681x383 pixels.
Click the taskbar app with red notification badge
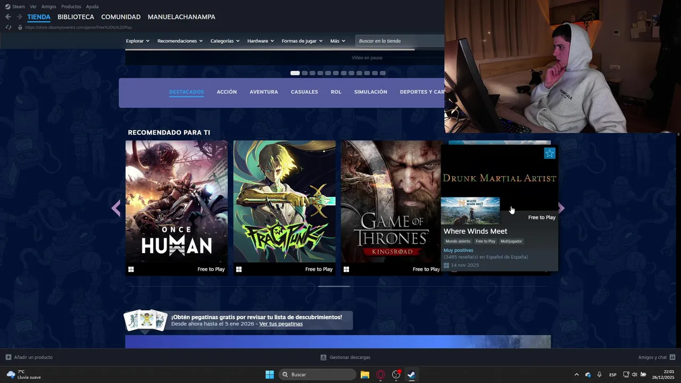point(396,374)
